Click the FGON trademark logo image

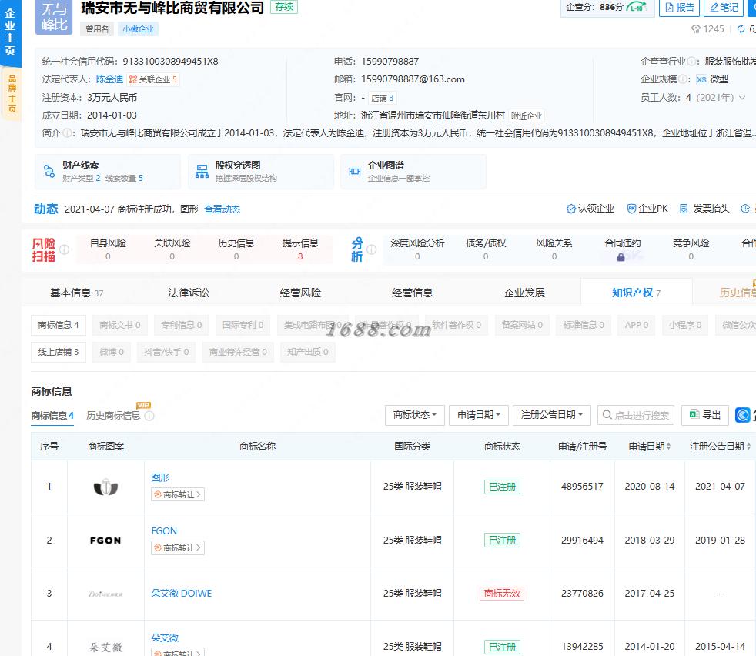pos(105,541)
